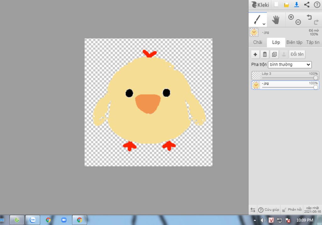Screen dimensions: 322x225
Task: Open the Pha trộn blend mode dropdown
Action: 290,65
